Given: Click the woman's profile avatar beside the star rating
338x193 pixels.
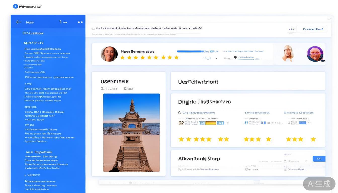Looking at the screenshot, I should coord(109,54).
